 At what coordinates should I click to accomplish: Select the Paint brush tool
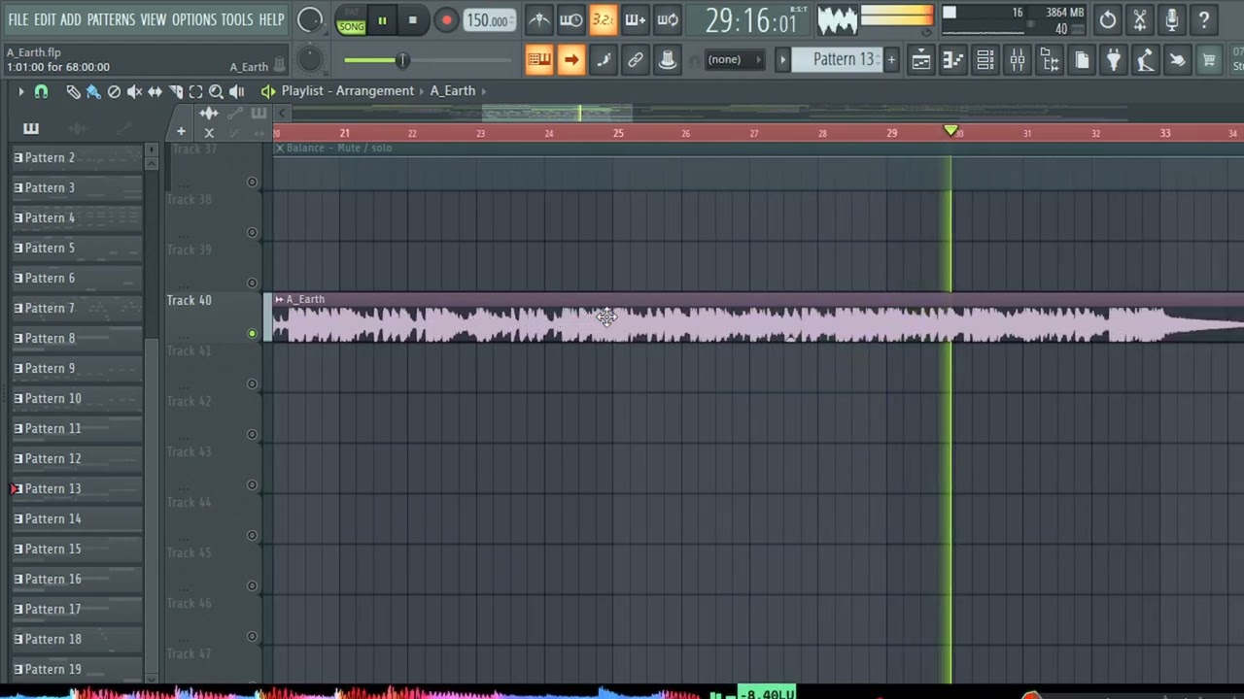[x=93, y=91]
